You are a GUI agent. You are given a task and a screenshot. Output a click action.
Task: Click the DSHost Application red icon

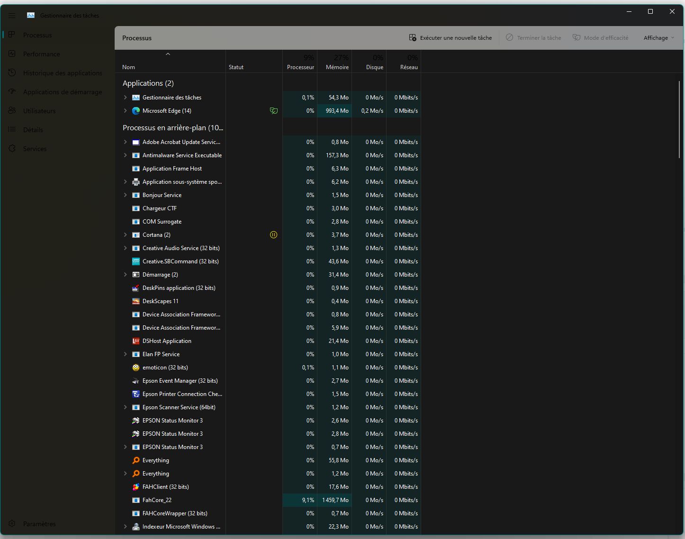136,341
